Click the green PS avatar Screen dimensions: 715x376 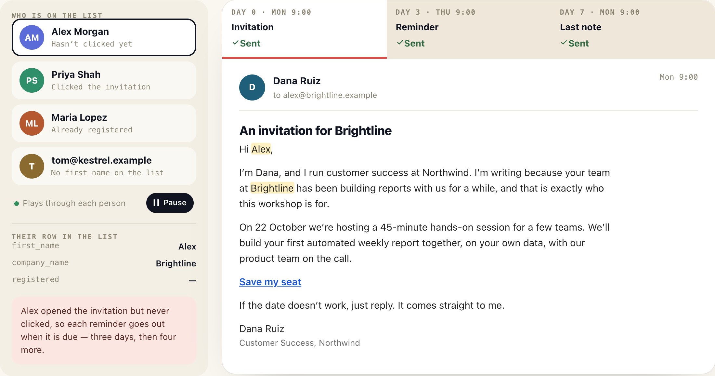tap(32, 80)
